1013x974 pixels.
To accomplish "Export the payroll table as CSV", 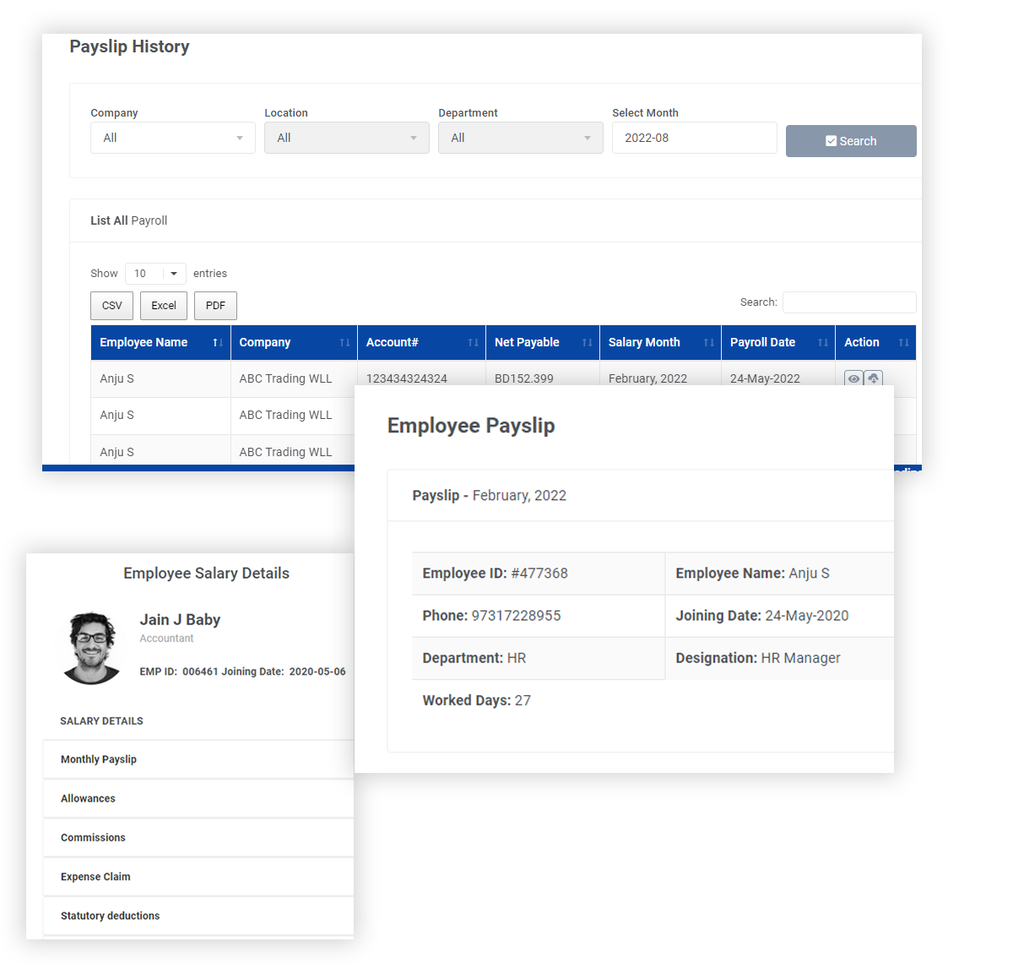I will point(111,305).
